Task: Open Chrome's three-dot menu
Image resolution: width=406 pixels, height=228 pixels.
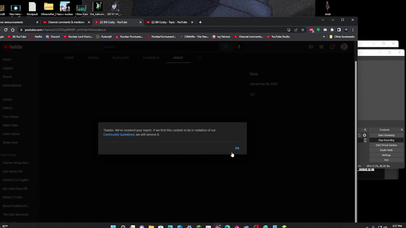Action: pyautogui.click(x=353, y=30)
